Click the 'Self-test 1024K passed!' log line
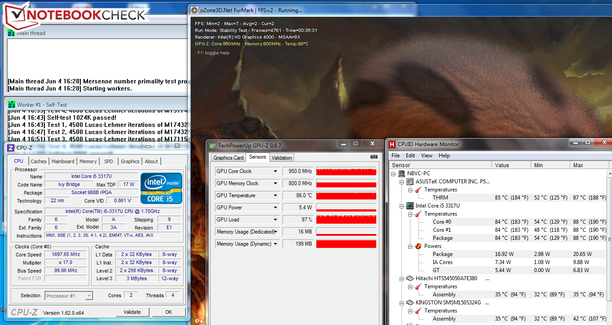The image size is (612, 325). (x=62, y=117)
